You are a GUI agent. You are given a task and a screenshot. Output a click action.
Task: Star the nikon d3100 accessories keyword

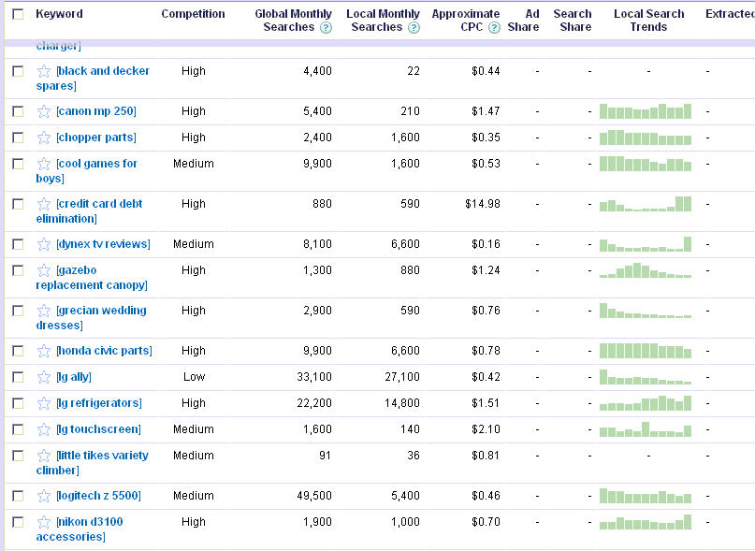pyautogui.click(x=44, y=522)
